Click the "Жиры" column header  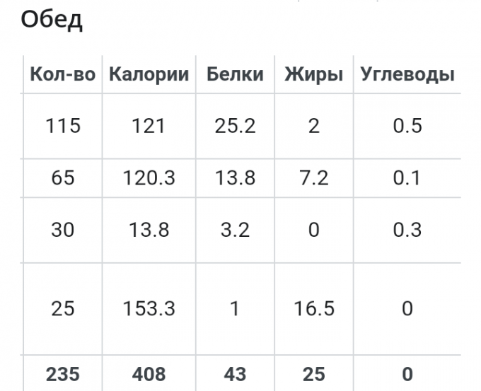click(313, 74)
